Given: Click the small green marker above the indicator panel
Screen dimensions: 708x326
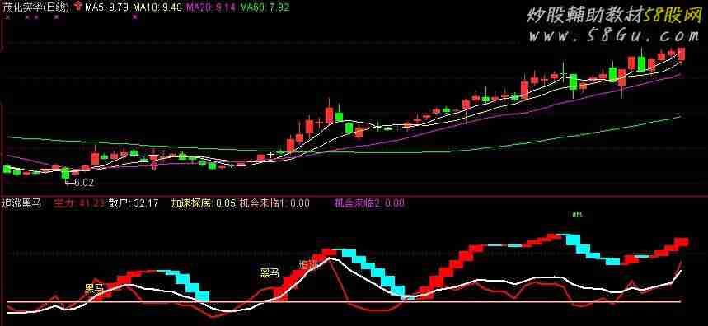Looking at the screenshot, I should 577,215.
